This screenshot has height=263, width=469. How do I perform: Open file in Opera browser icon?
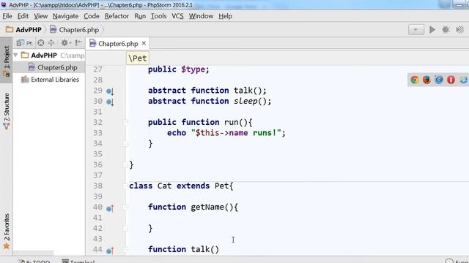pos(451,80)
